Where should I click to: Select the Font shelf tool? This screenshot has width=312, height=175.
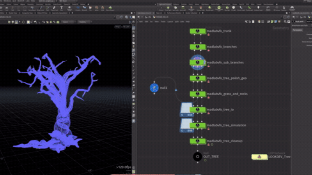click(x=62, y=9)
